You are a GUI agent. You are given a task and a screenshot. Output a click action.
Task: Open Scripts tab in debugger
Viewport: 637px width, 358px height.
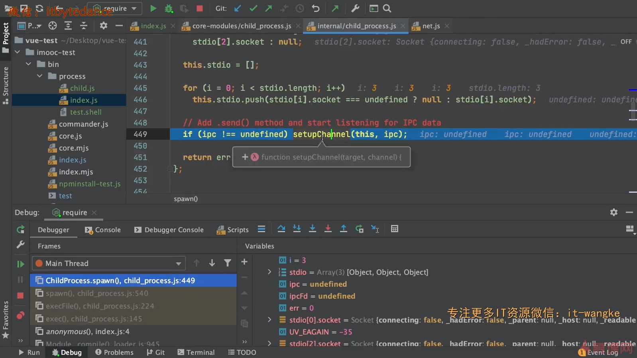coord(233,230)
